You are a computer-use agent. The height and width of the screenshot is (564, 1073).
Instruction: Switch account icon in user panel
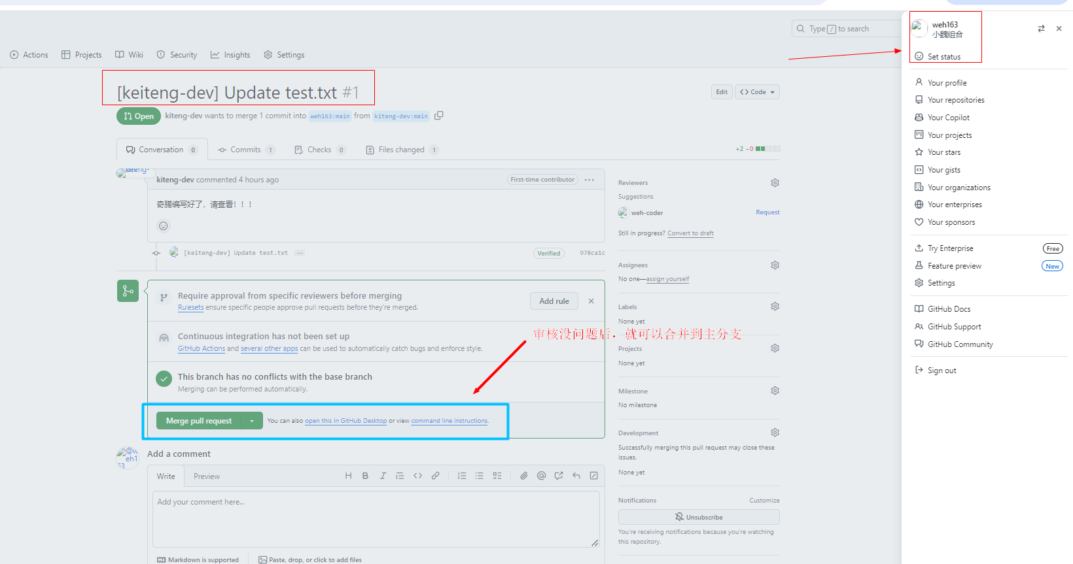pyautogui.click(x=1041, y=29)
